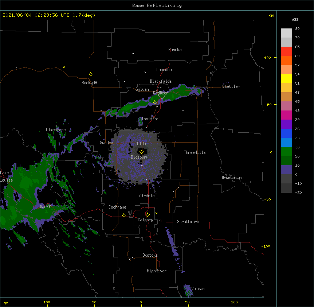Click the Ponoka city label
Viewport: 314px width, 307px height.
pyautogui.click(x=175, y=50)
